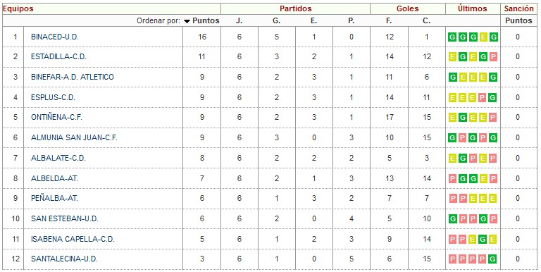Select the PEÑALBA-AT. team name
Viewport: 541px width, 272px height.
click(54, 199)
